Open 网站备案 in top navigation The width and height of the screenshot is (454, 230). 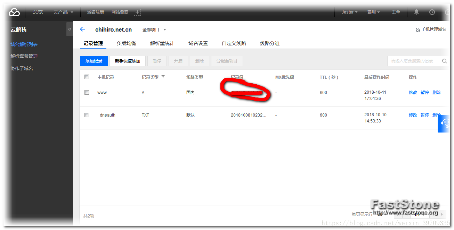[120, 12]
